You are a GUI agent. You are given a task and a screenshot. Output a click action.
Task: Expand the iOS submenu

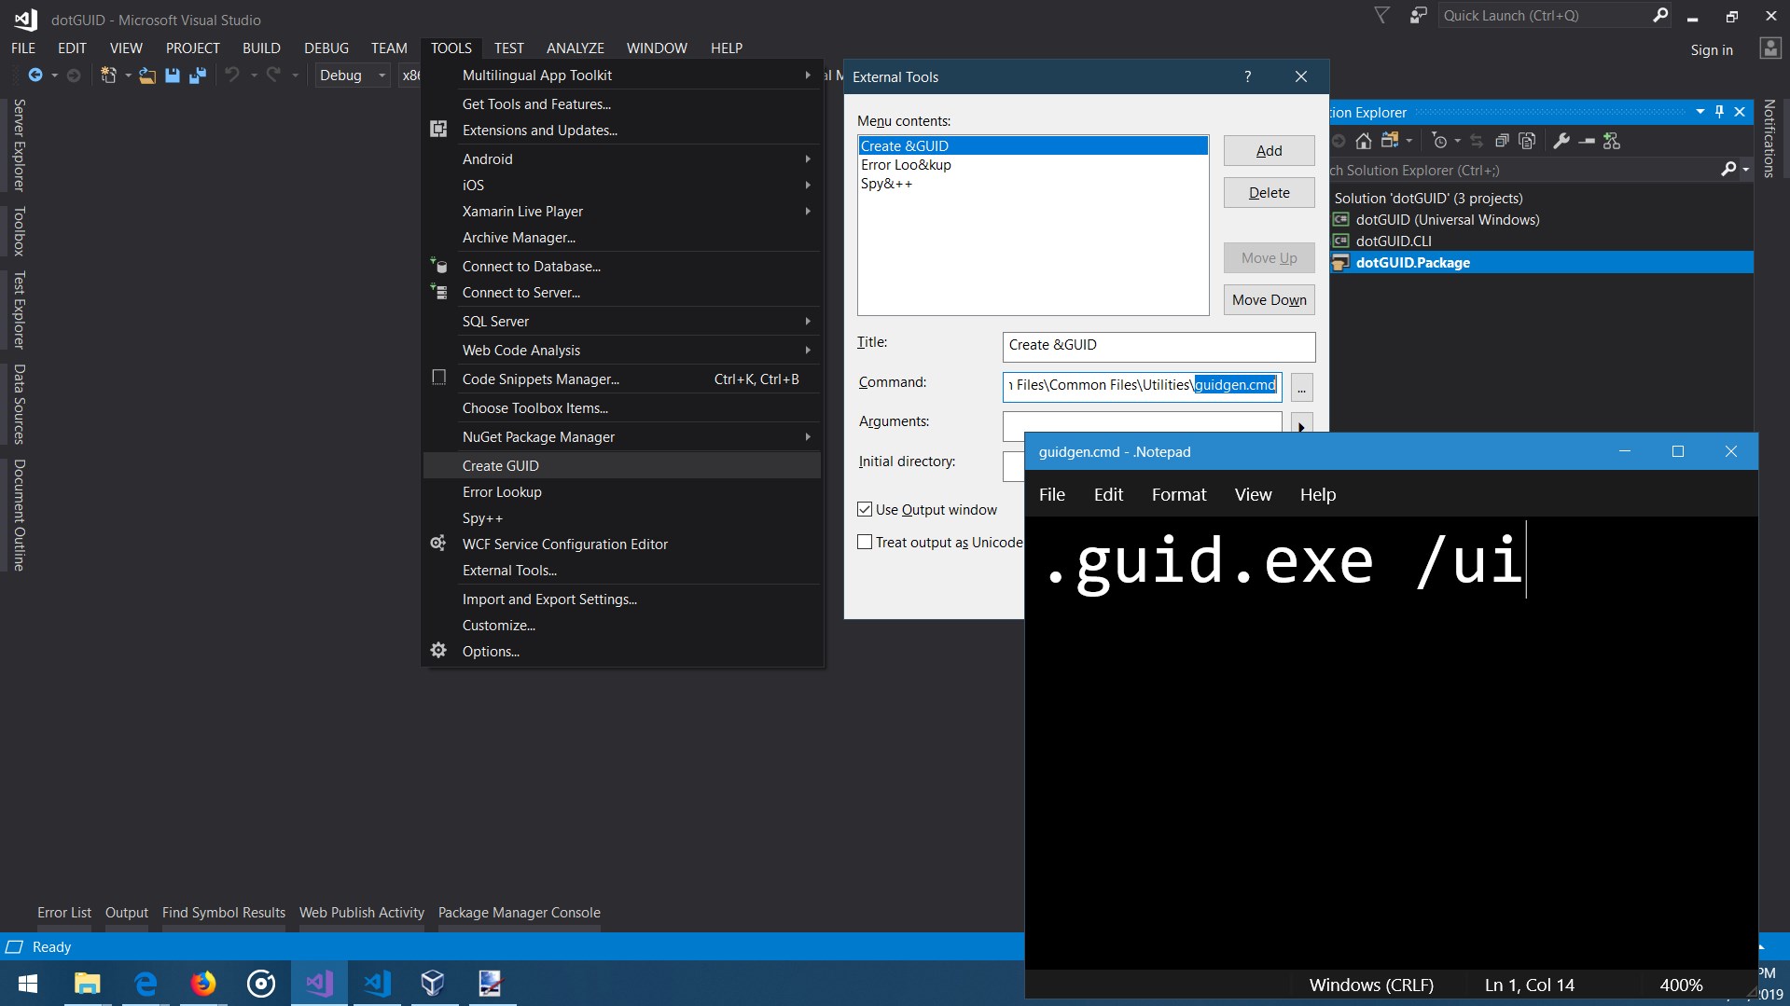click(x=808, y=185)
